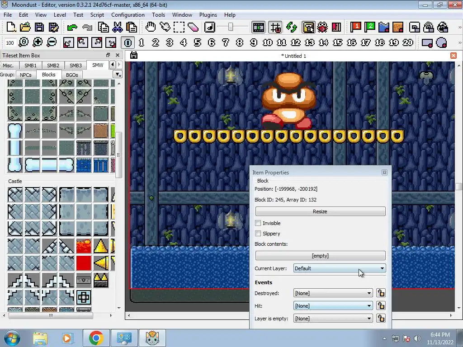The image size is (463, 347).
Task: Open the Level menu
Action: [60, 15]
